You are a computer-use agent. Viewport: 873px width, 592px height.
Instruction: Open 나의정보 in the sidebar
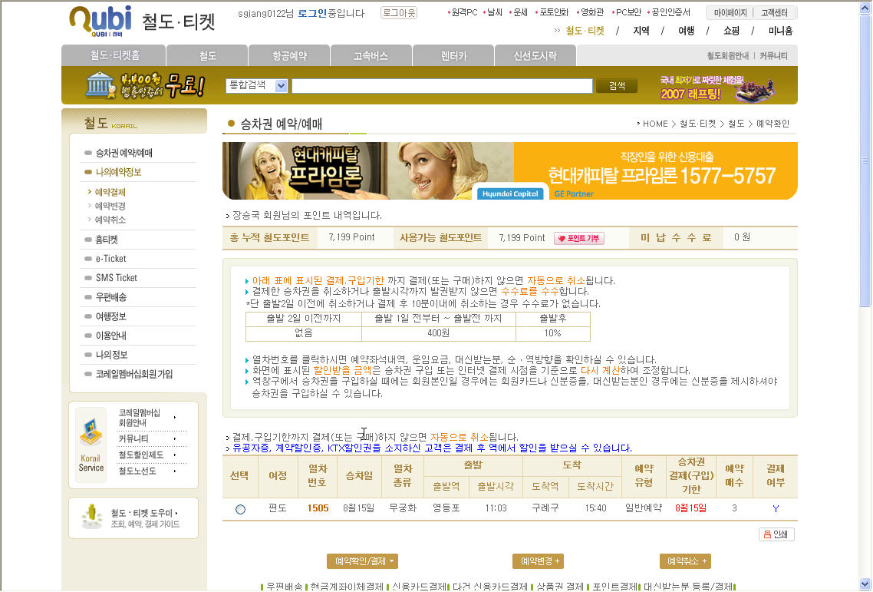(x=111, y=355)
